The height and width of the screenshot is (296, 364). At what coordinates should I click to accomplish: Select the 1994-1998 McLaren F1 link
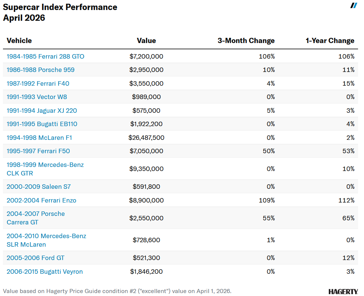(39, 138)
